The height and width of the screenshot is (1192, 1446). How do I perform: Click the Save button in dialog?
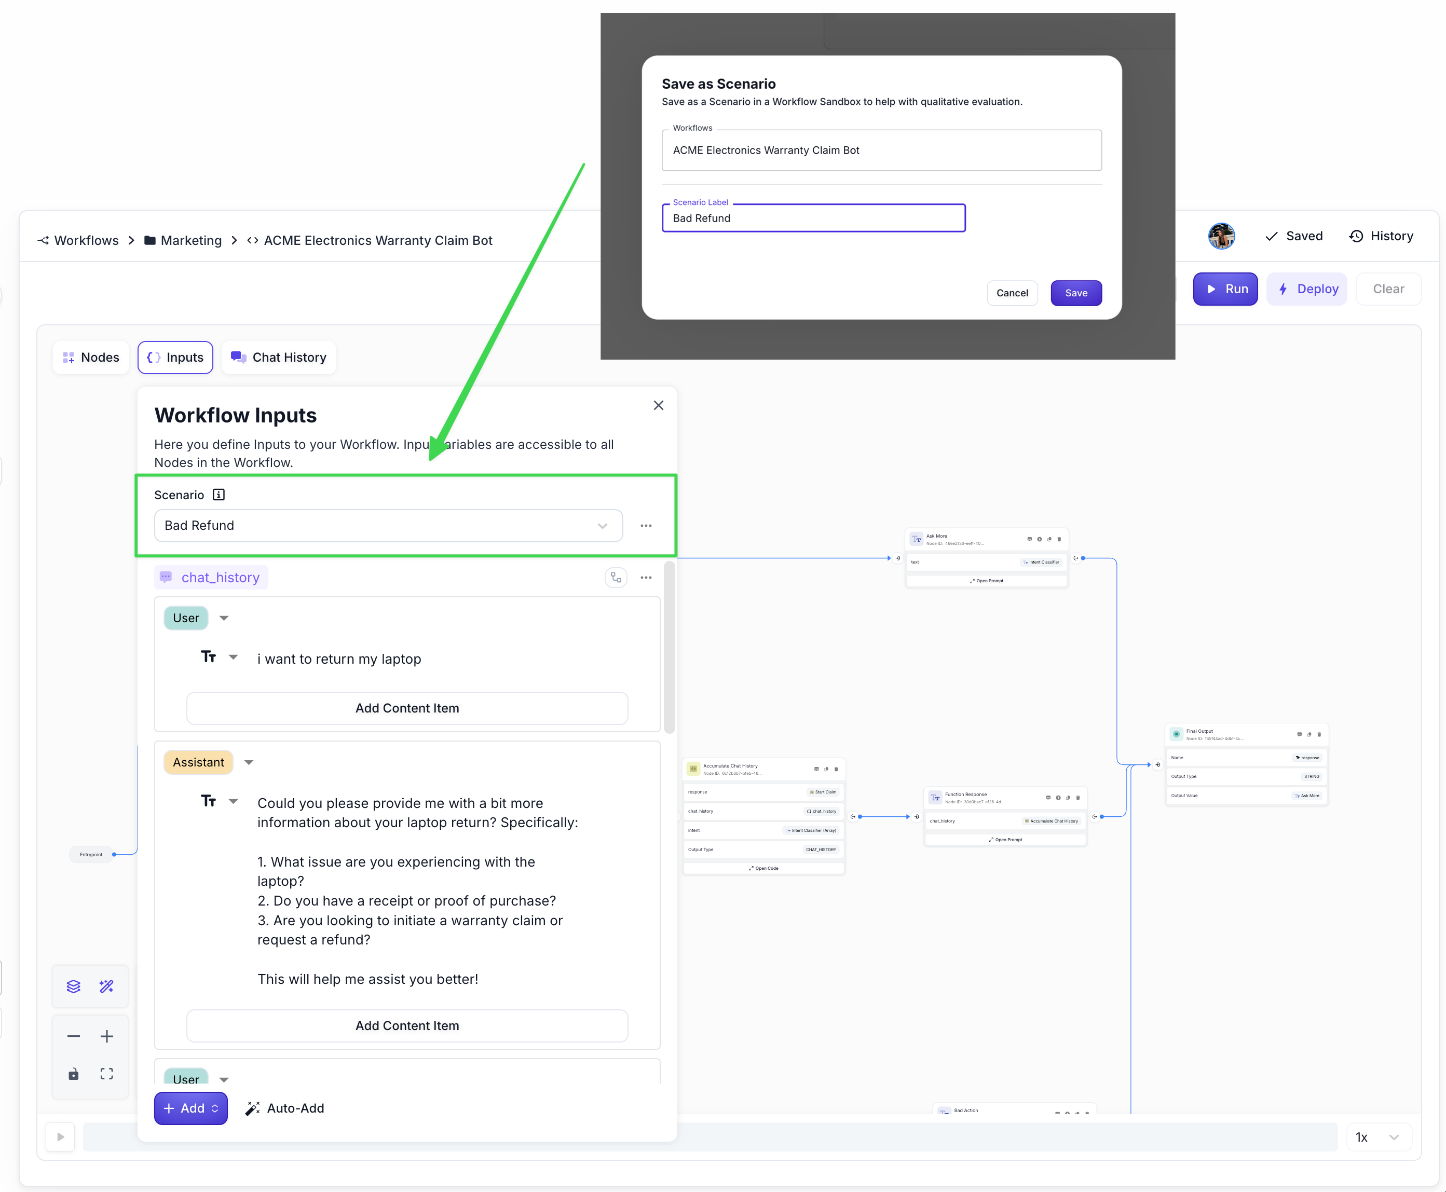[1075, 293]
